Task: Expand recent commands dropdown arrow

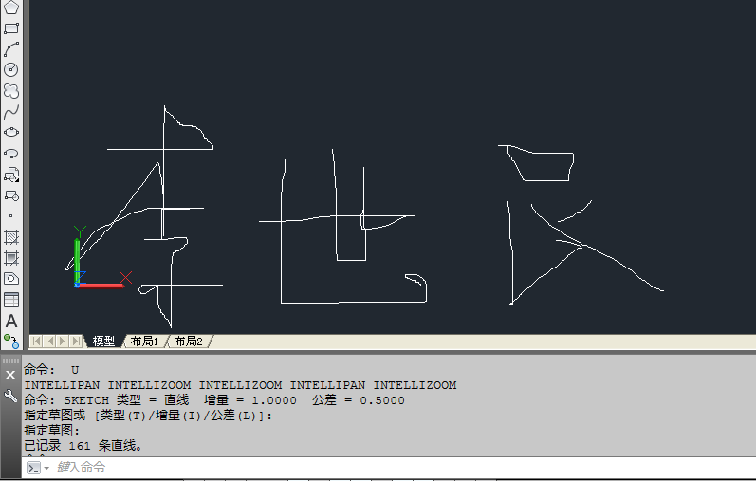Action: 46,468
